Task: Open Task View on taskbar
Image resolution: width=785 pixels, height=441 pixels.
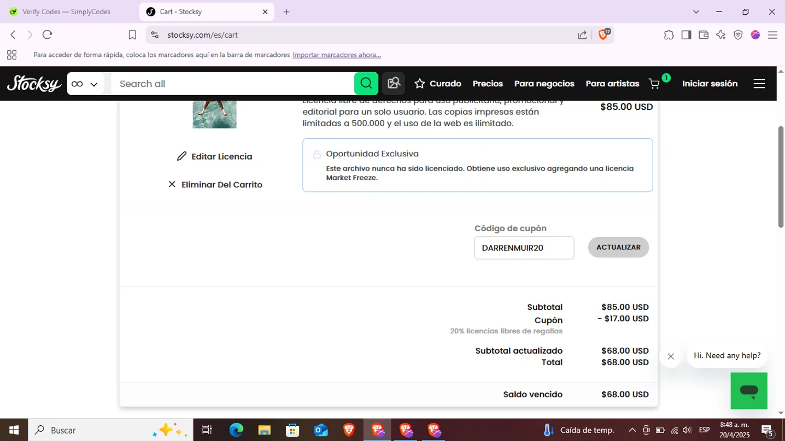Action: [x=207, y=430]
